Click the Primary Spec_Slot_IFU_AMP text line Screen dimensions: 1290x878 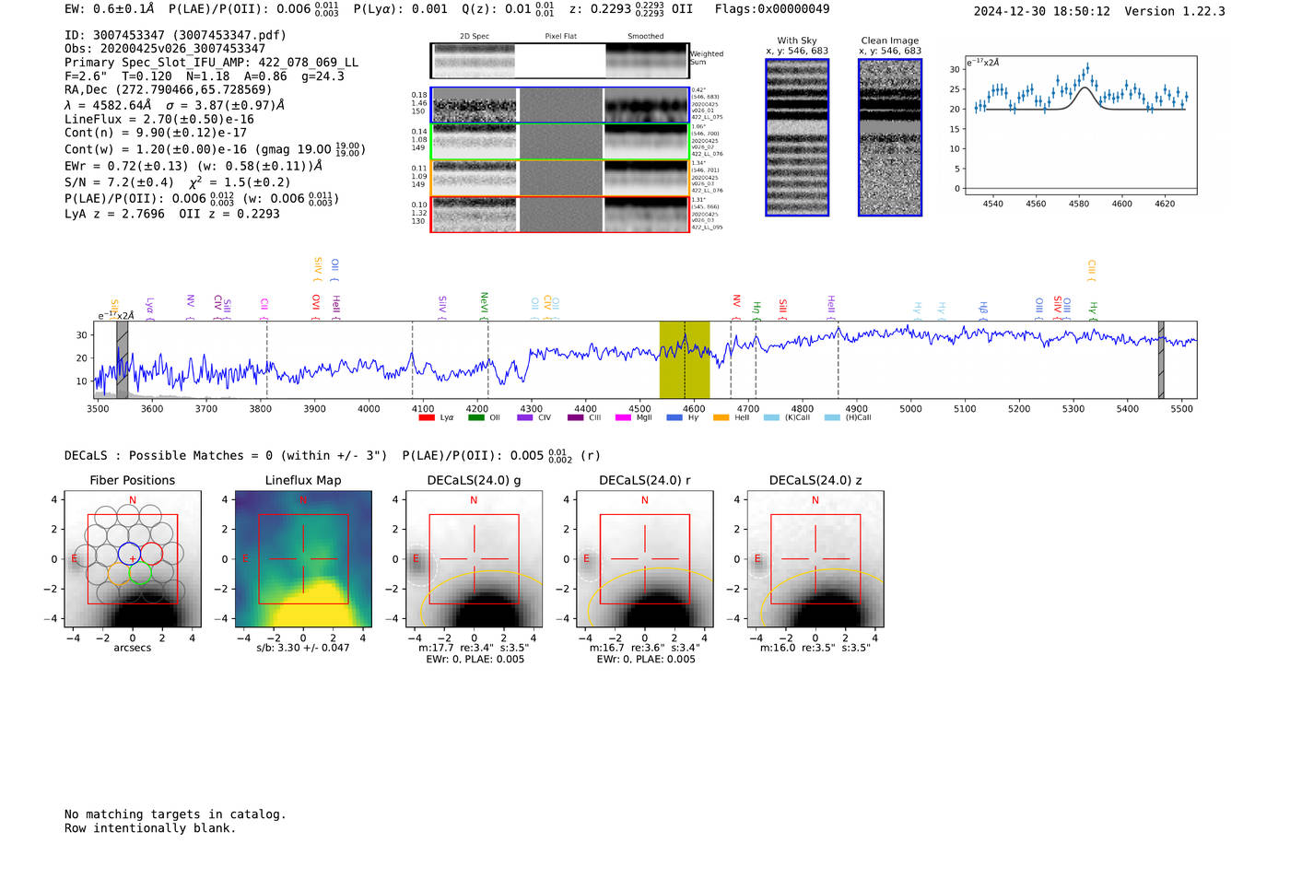pyautogui.click(x=211, y=63)
